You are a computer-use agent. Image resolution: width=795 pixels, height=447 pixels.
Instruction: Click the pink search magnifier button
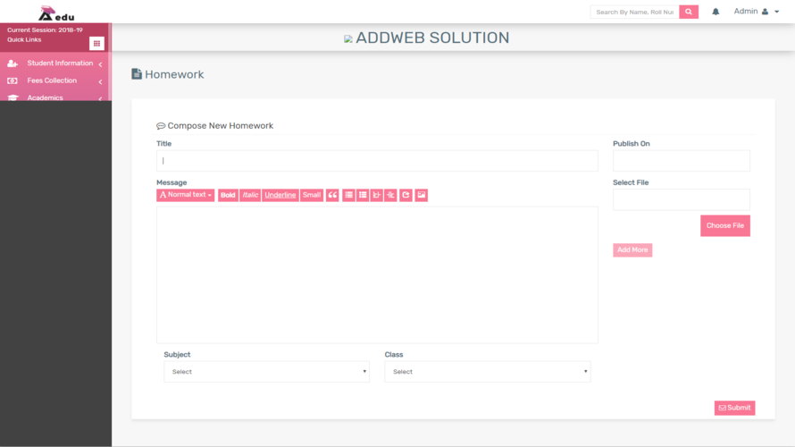click(689, 12)
